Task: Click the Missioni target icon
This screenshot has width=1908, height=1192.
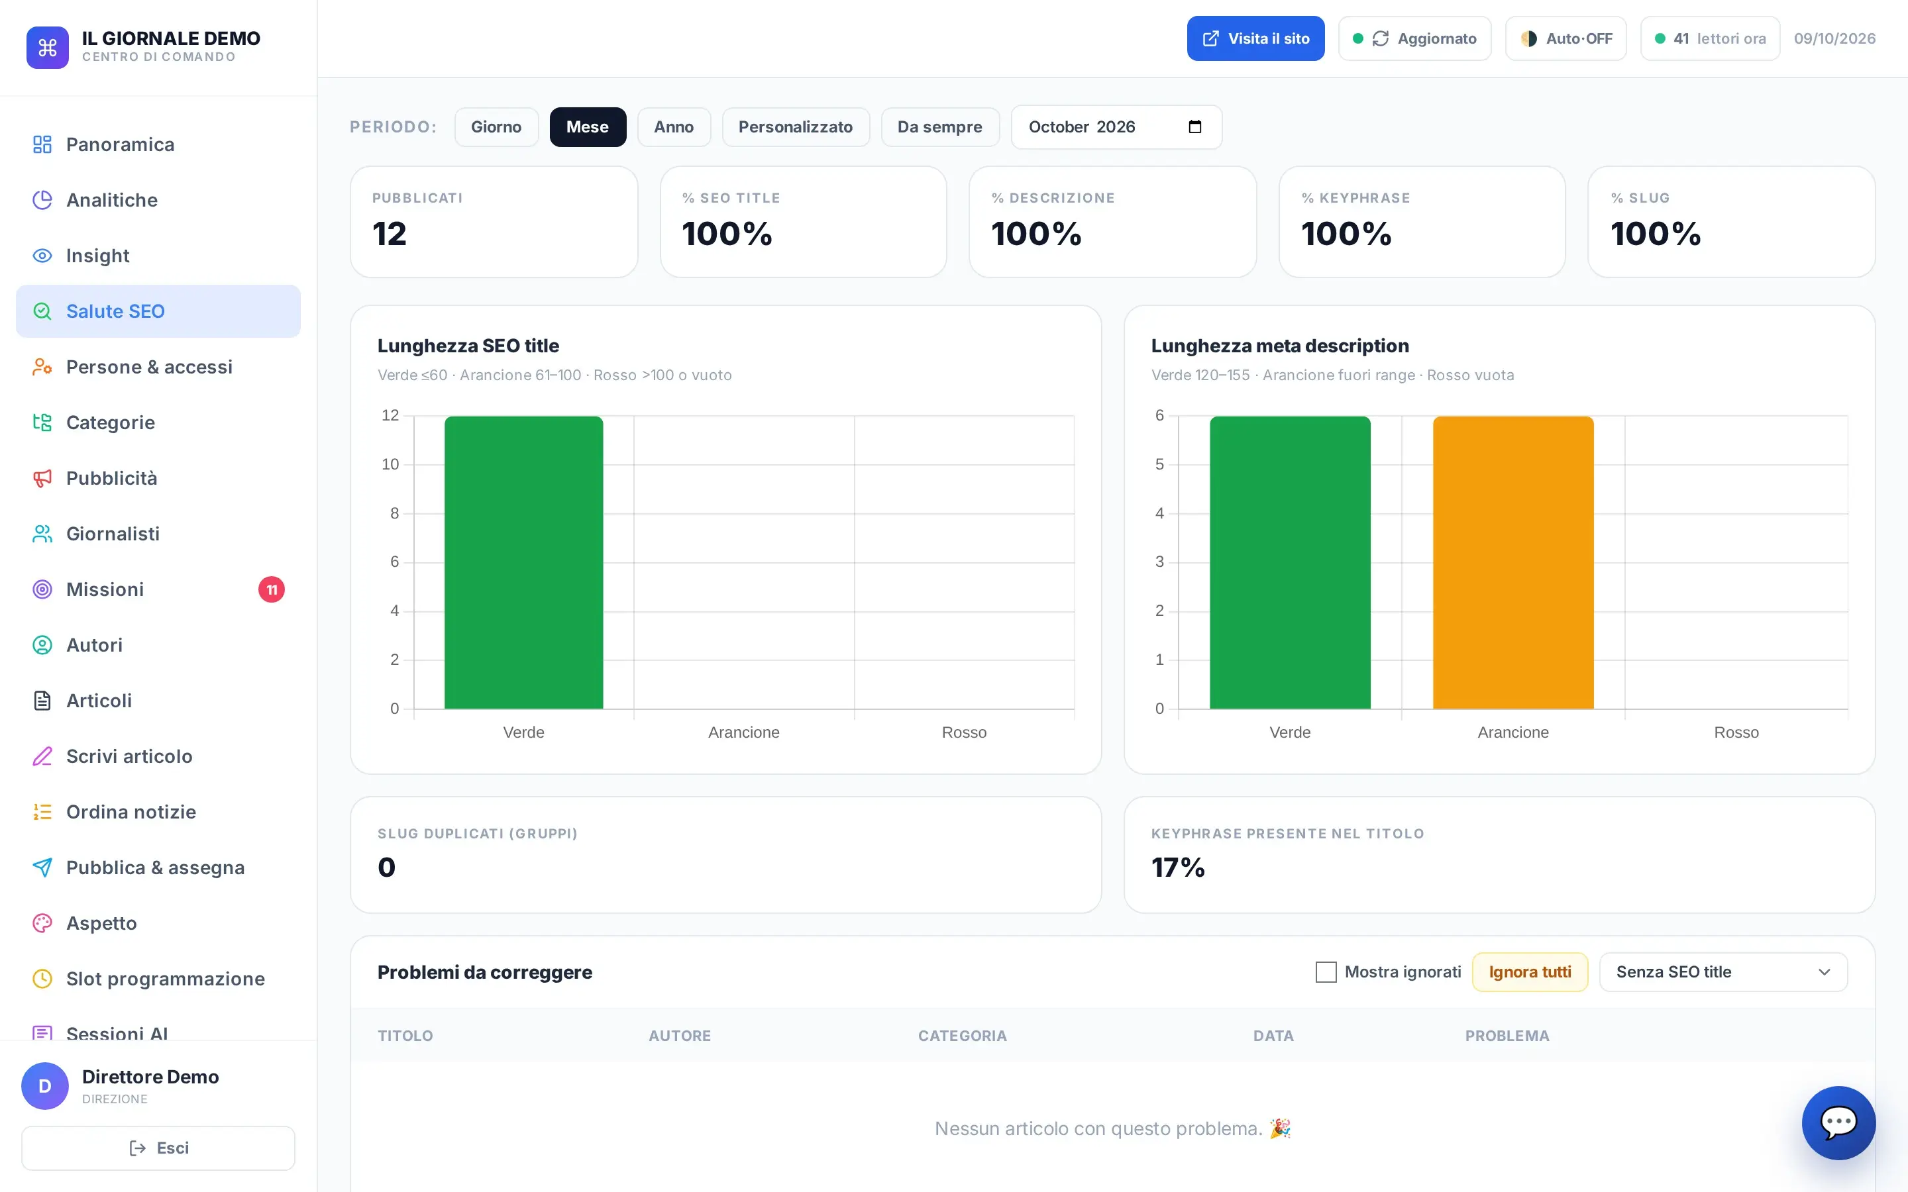Action: click(x=42, y=589)
